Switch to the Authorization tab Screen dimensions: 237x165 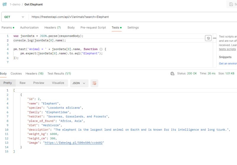coord(29,27)
